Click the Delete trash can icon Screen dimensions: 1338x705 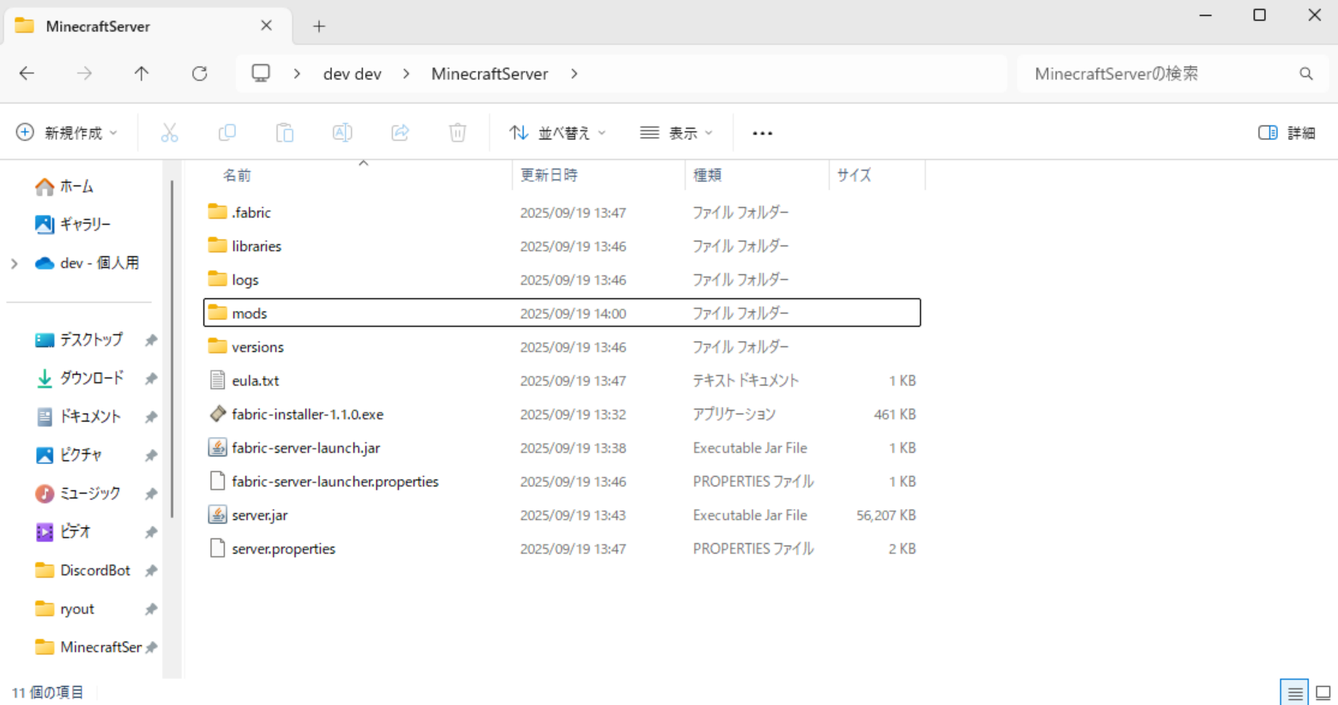pyautogui.click(x=458, y=133)
